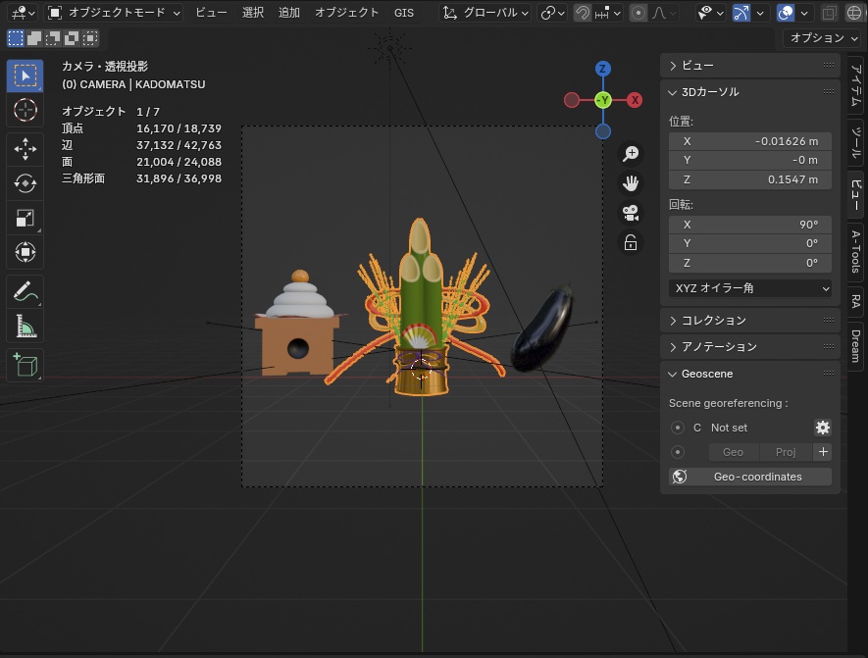Select the Select Box tool
Screen dimensions: 868x658
click(25, 76)
